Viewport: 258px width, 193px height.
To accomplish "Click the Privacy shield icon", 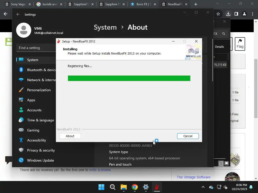I will pyautogui.click(x=21, y=150).
